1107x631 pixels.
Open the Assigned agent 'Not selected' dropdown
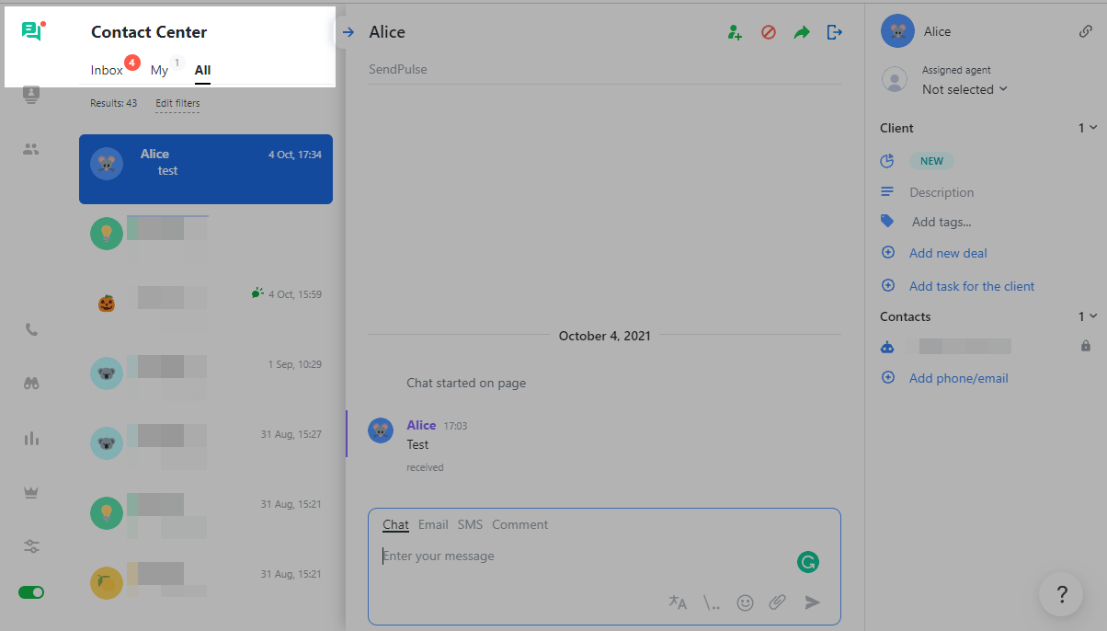[964, 89]
